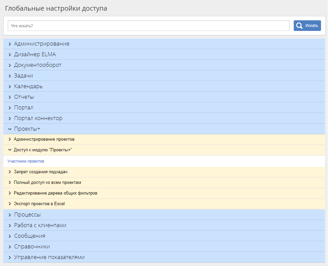Expand the Отчеты section
Viewport: 328px width, 266px height.
tap(24, 97)
